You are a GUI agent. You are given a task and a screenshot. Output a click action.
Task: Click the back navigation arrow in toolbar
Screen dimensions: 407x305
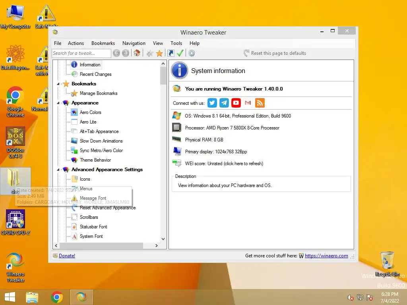tap(116, 53)
